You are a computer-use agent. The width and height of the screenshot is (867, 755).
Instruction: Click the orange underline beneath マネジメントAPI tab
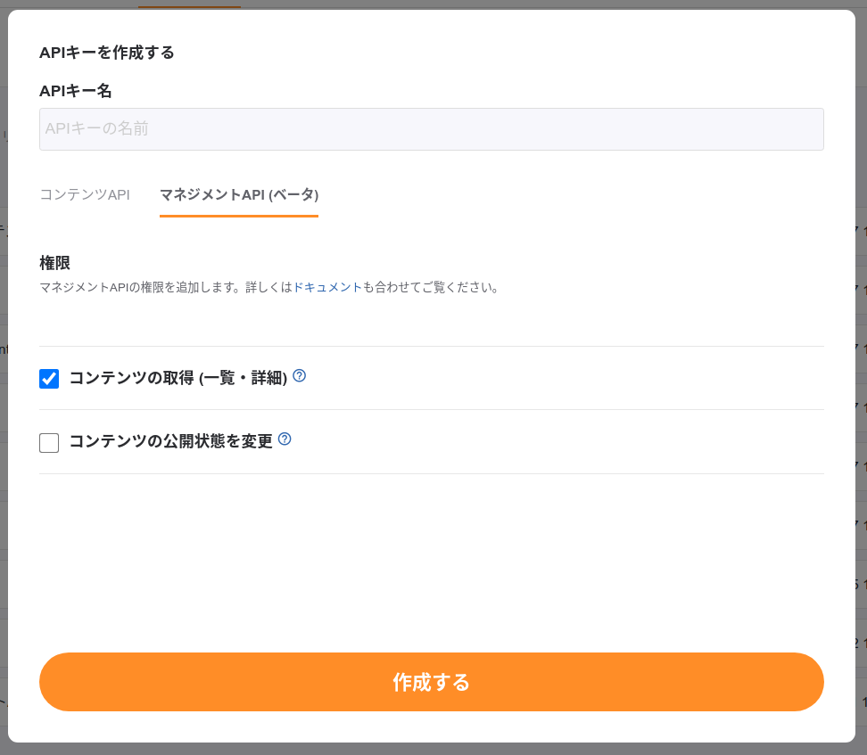coord(239,216)
